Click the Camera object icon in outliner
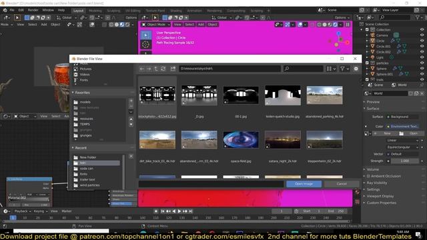Viewport: 427px width, 240px height. click(372, 35)
